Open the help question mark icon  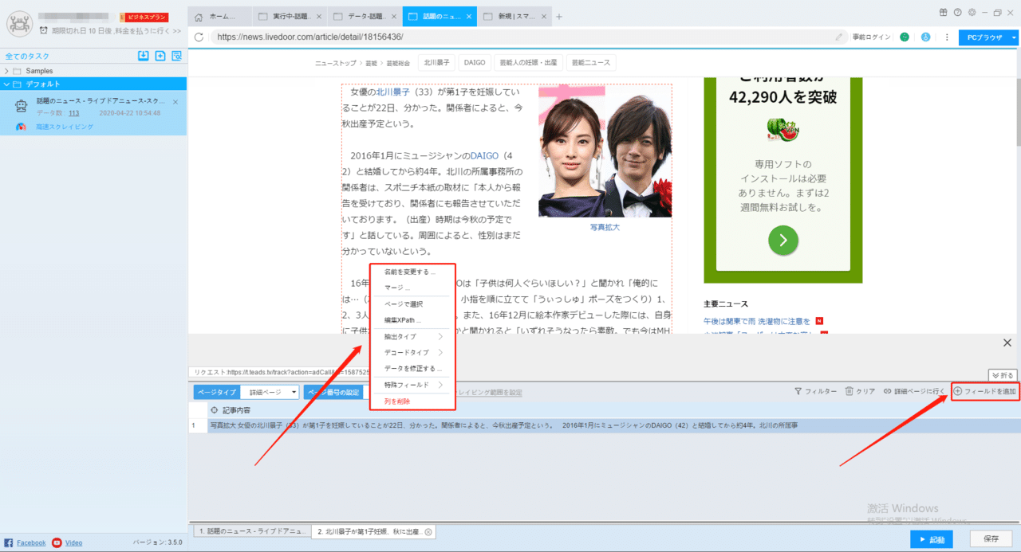point(956,12)
